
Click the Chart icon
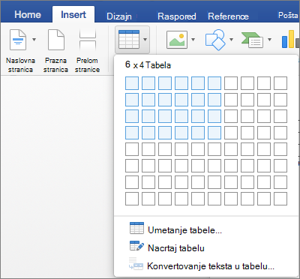pyautogui.click(x=290, y=39)
